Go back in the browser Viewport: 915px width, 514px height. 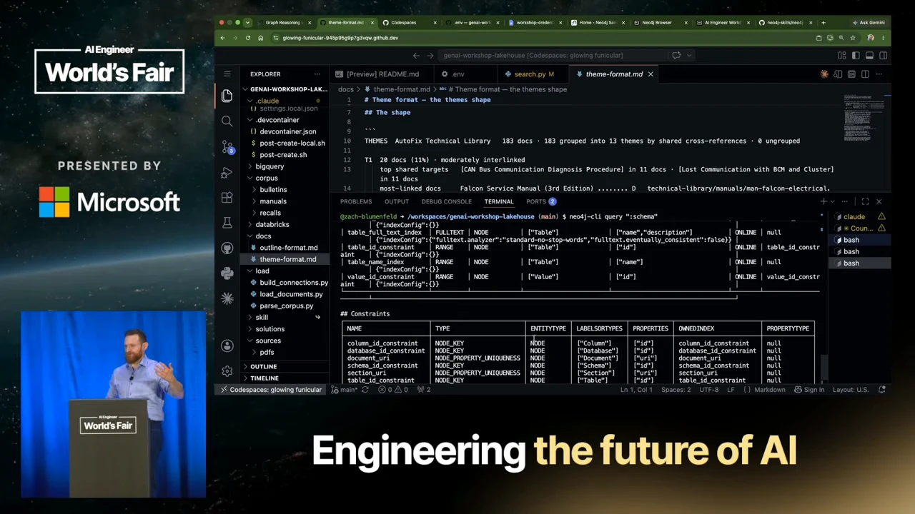[x=222, y=38]
